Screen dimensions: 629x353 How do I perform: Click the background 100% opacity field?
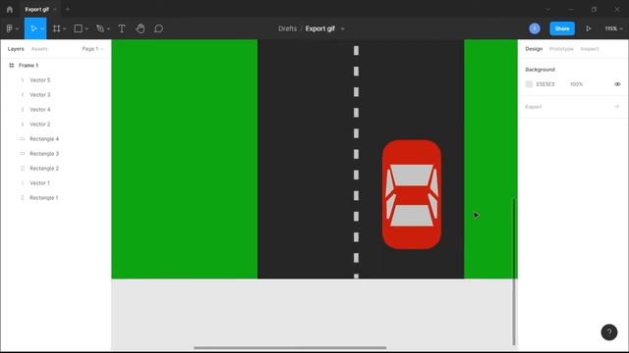click(577, 84)
